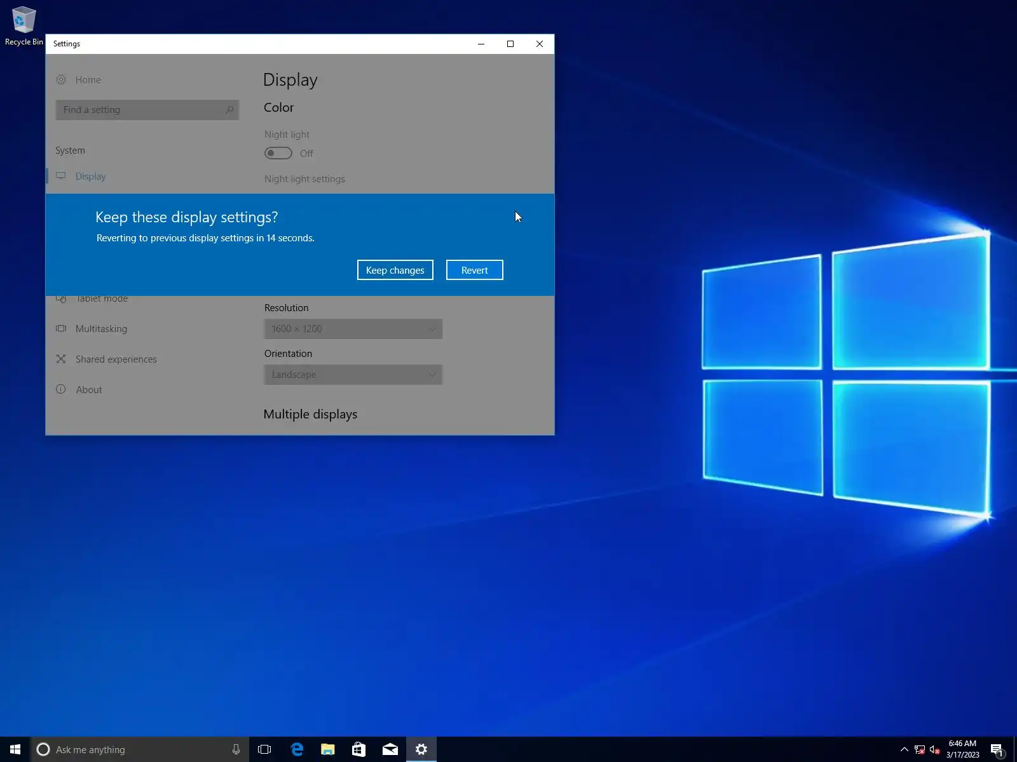Screen dimensions: 1017x762
Task: Click the search magnifier icon in Settings
Action: [x=229, y=110]
